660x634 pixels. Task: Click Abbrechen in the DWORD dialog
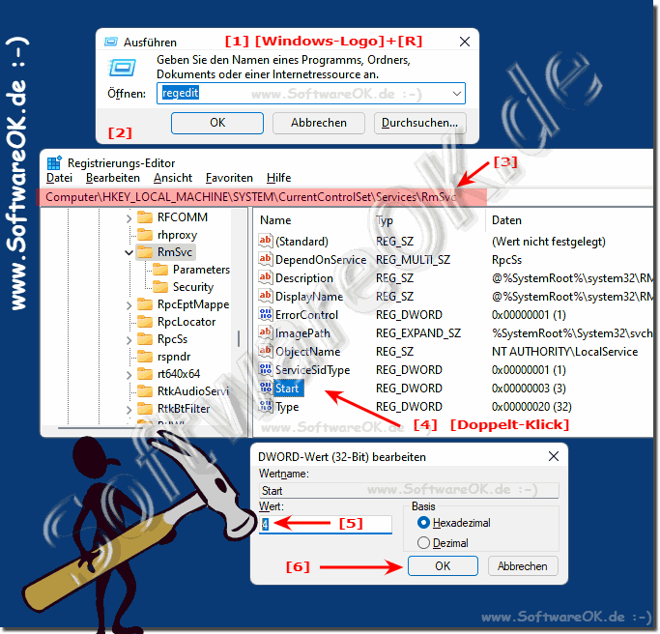pos(523,565)
